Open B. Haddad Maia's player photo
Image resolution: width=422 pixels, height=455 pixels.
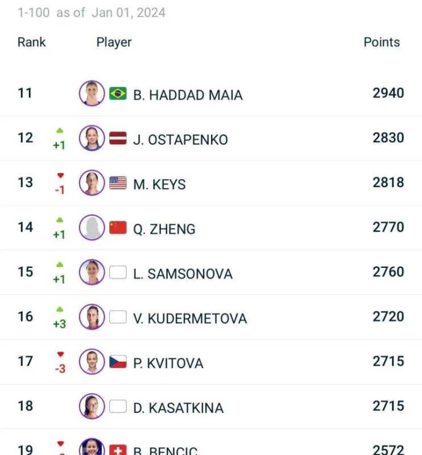(x=92, y=93)
